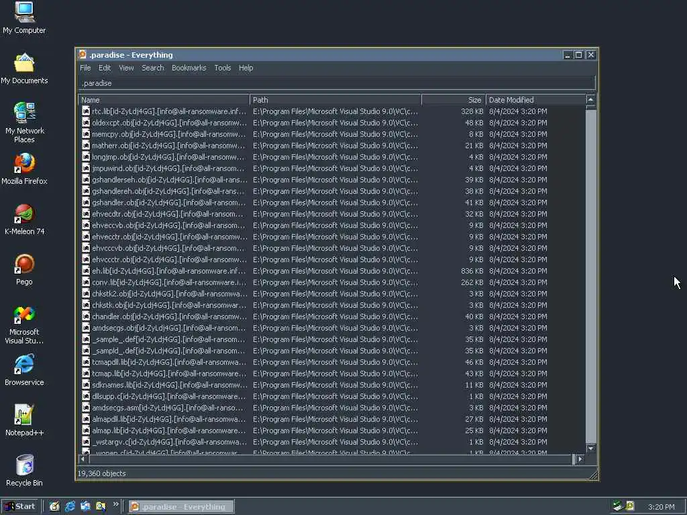Select the Pego desktop shortcut
Screen dimensions: 687x515
click(24, 270)
